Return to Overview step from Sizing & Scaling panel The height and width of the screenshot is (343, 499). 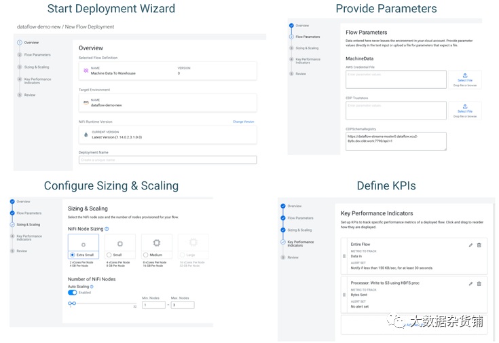tap(23, 202)
